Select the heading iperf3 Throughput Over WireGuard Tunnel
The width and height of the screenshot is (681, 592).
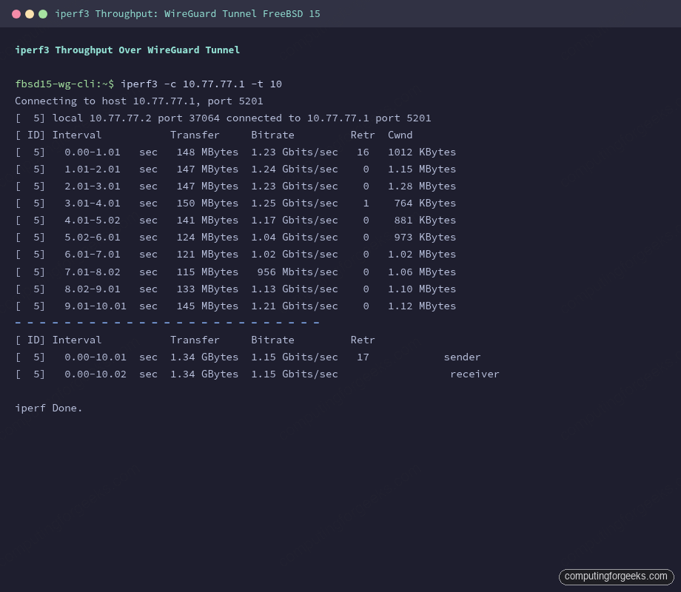click(127, 50)
